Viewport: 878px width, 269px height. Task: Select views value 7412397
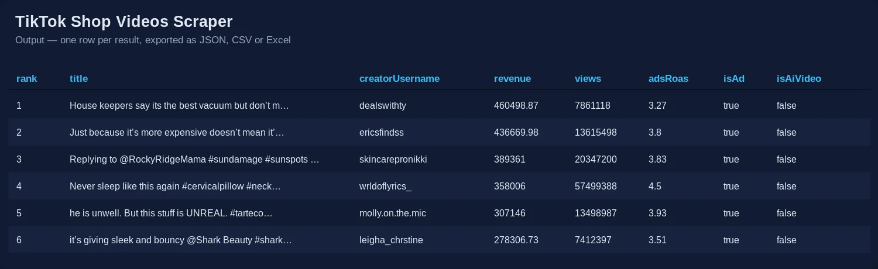click(593, 240)
